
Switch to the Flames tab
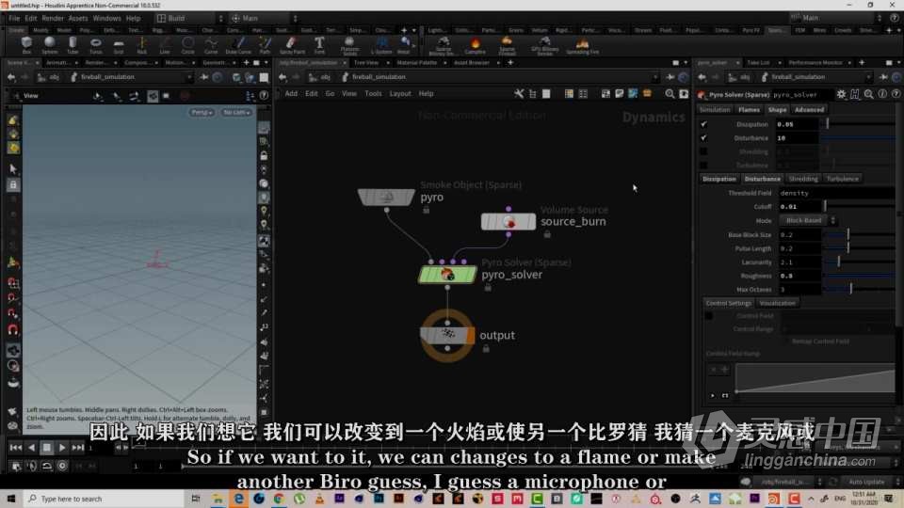(749, 109)
